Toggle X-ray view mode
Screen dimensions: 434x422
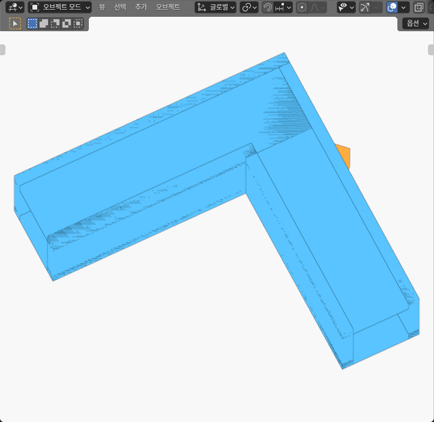(418, 7)
